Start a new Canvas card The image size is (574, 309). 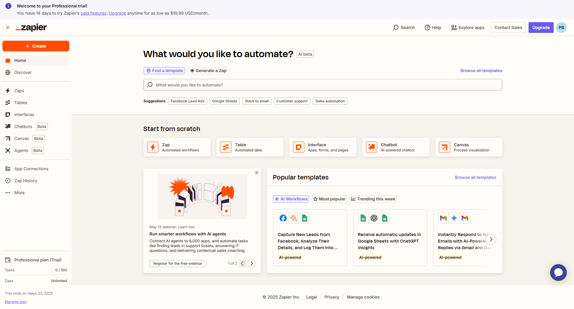click(469, 147)
